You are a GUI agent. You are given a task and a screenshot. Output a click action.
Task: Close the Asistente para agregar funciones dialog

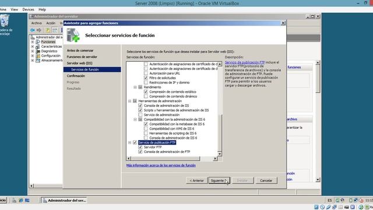coord(283,23)
